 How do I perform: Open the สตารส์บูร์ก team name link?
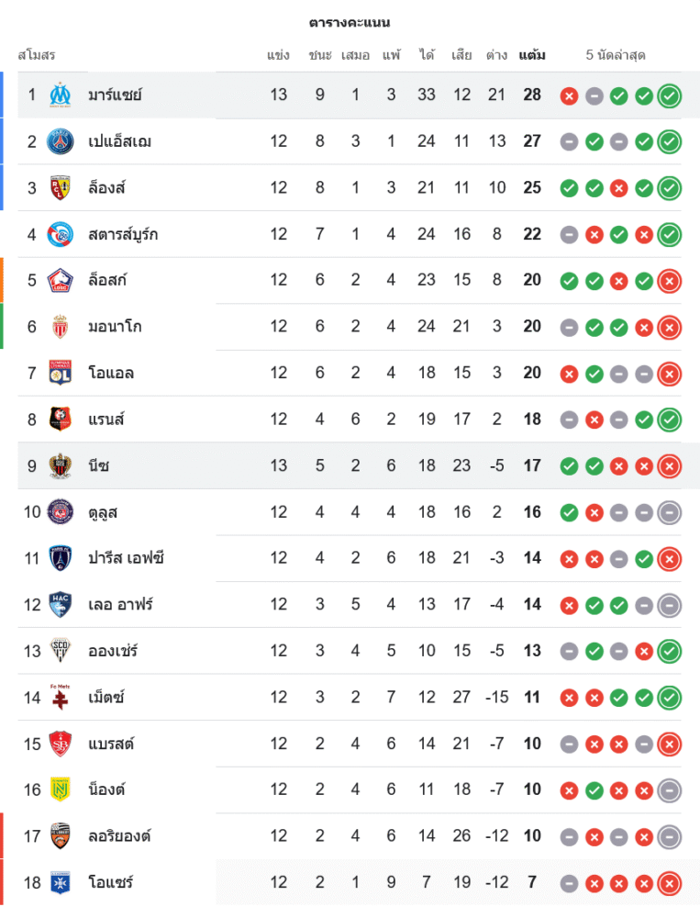click(123, 234)
